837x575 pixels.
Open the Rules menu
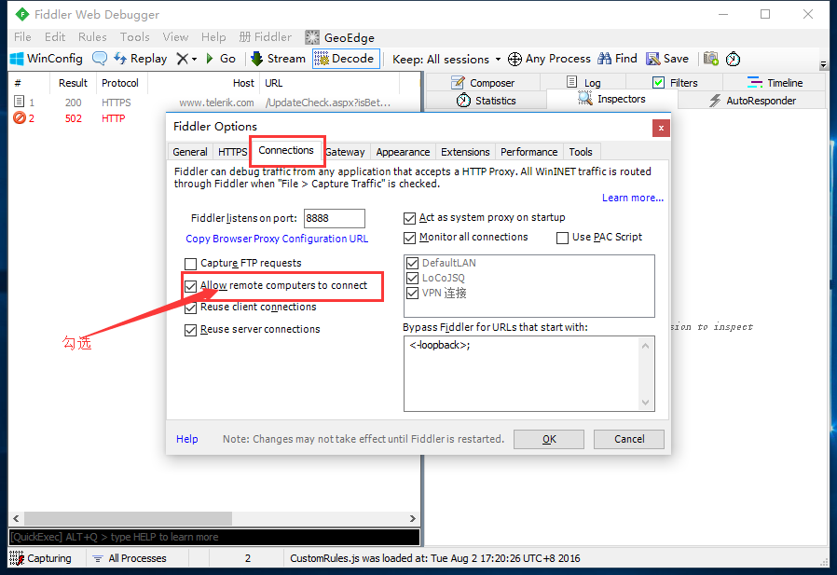coord(92,37)
